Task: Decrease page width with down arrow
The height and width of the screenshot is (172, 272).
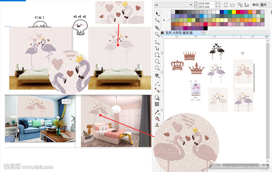Action: point(216,3)
